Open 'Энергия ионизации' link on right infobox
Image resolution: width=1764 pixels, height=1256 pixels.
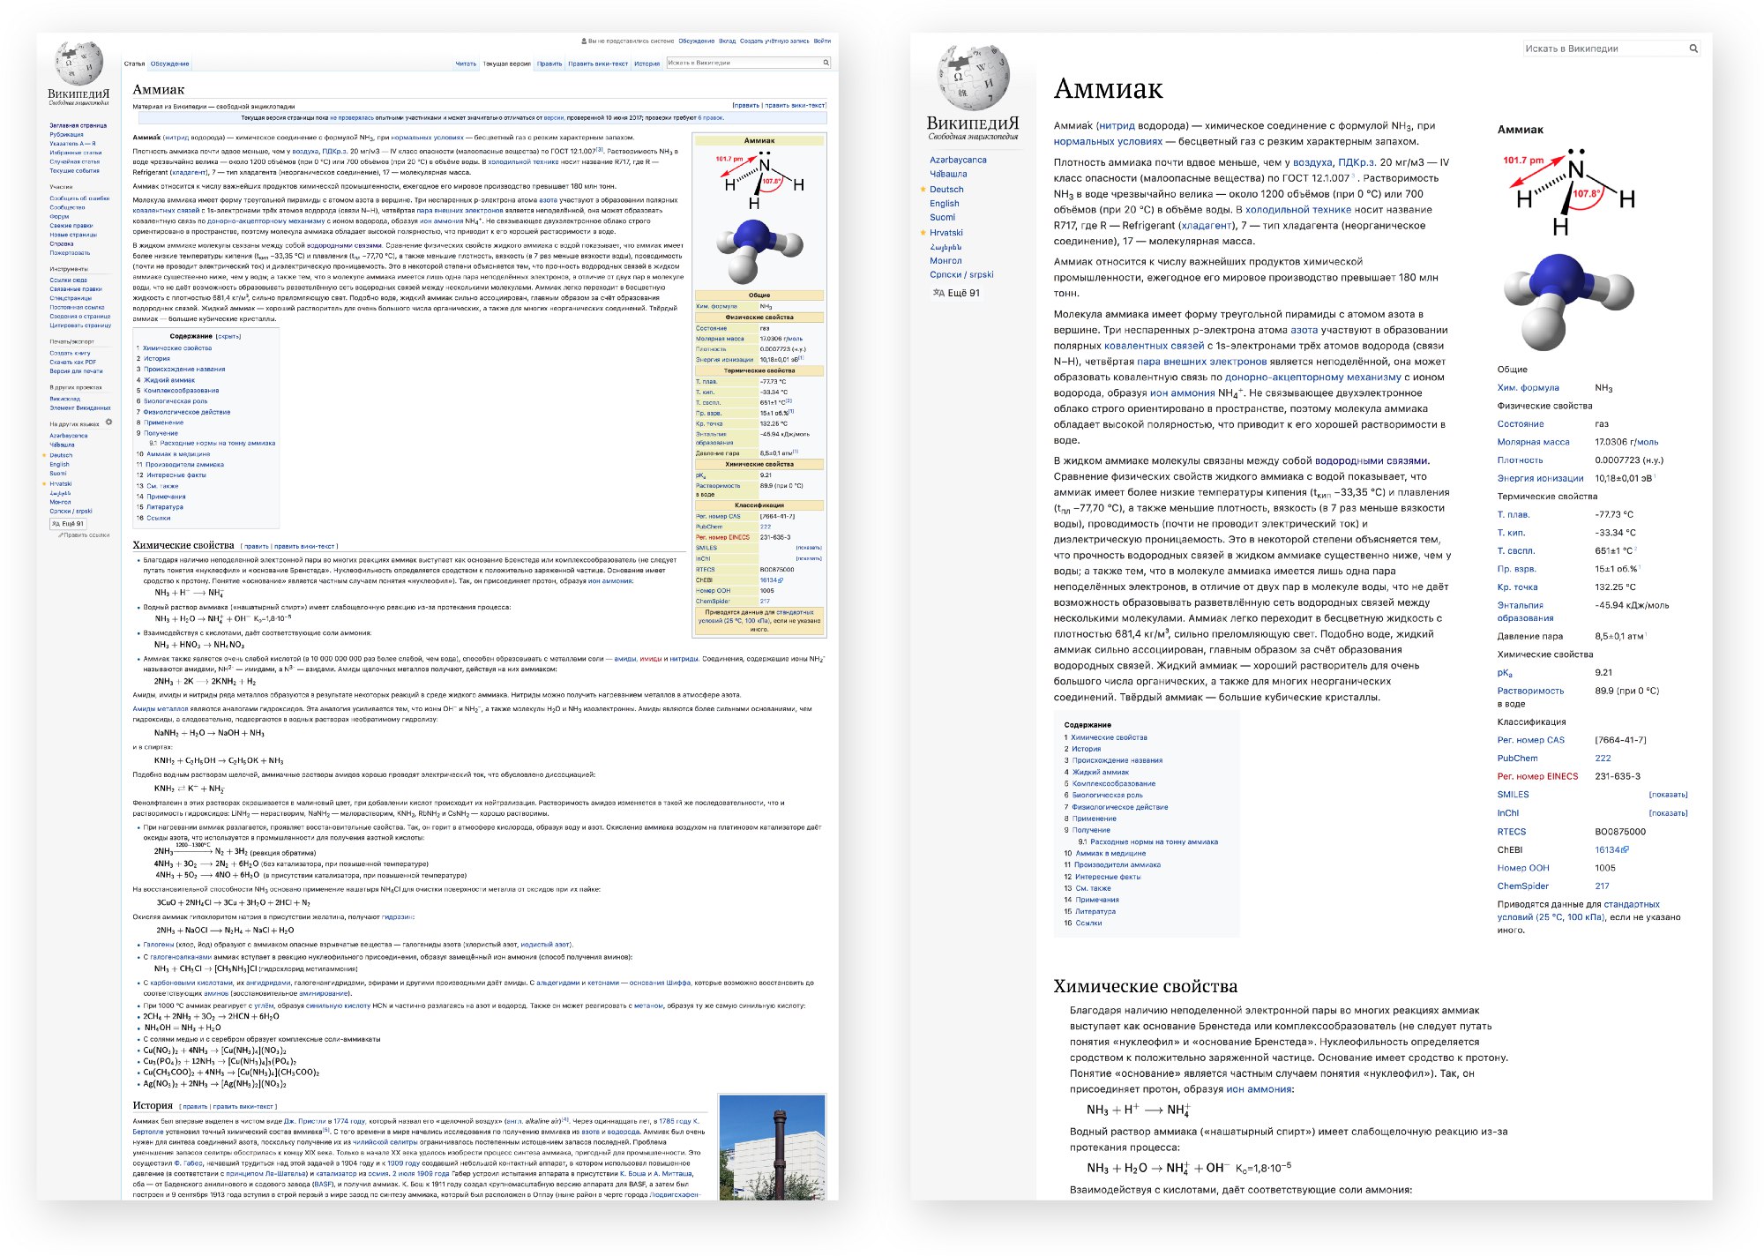coord(1540,478)
